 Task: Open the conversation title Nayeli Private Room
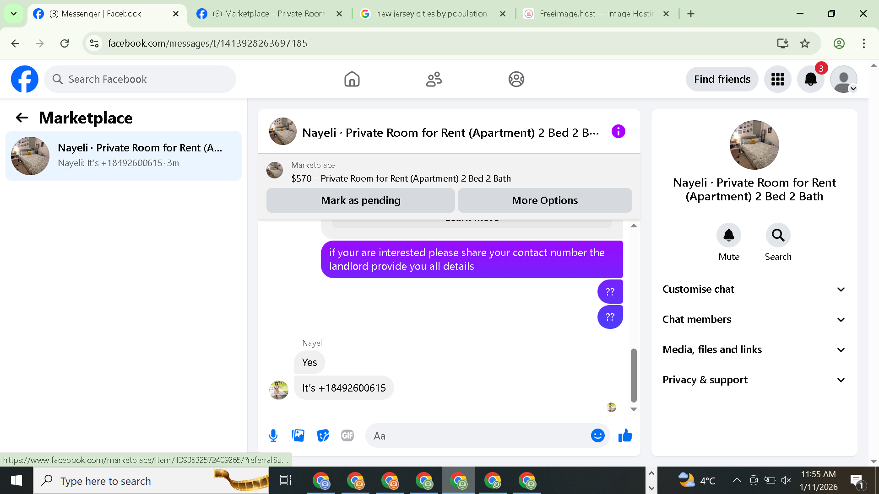pos(450,133)
